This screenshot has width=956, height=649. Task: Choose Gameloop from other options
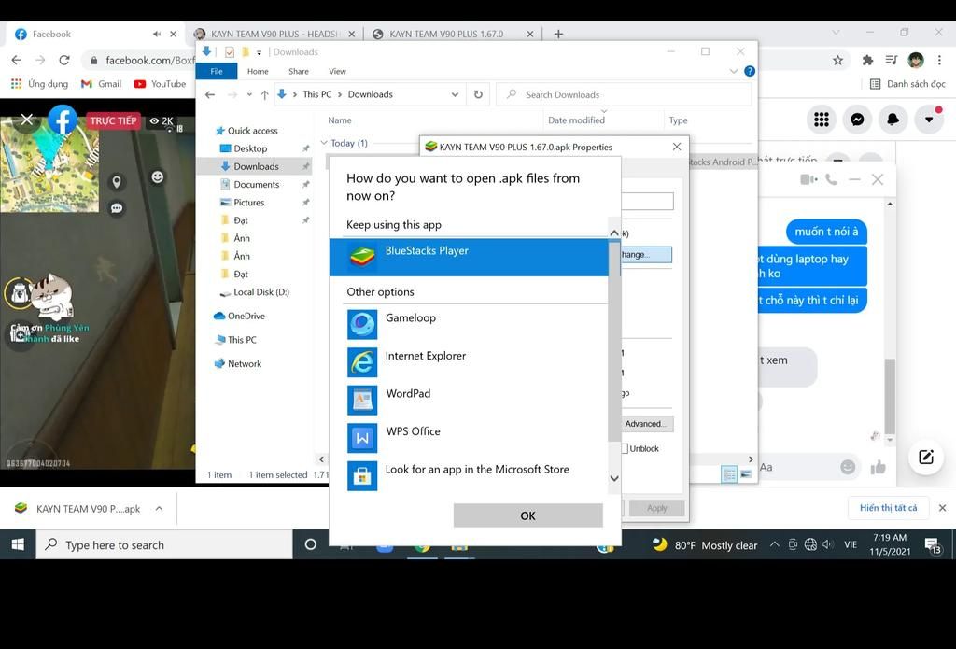(x=469, y=325)
